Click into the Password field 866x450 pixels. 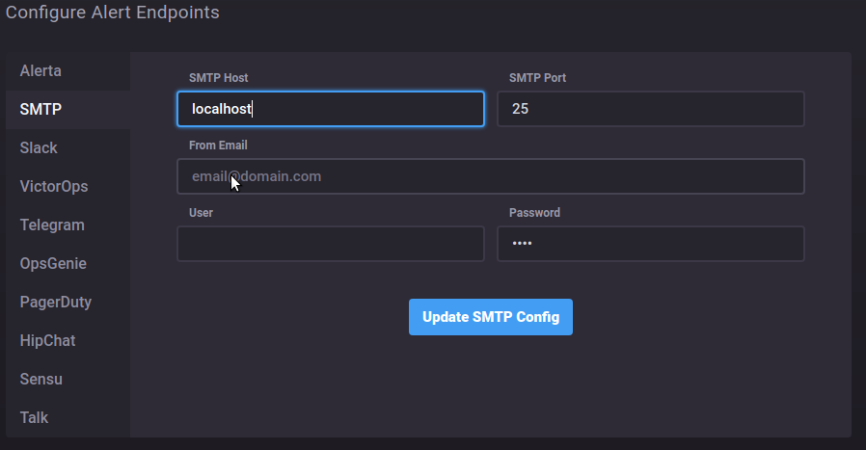[650, 244]
